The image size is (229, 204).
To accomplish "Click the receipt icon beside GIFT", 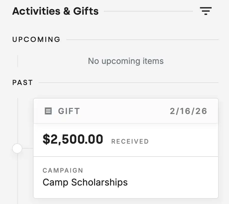I will 48,111.
